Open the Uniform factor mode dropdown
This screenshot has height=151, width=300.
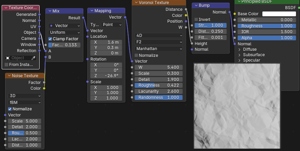pyautogui.click(x=64, y=33)
